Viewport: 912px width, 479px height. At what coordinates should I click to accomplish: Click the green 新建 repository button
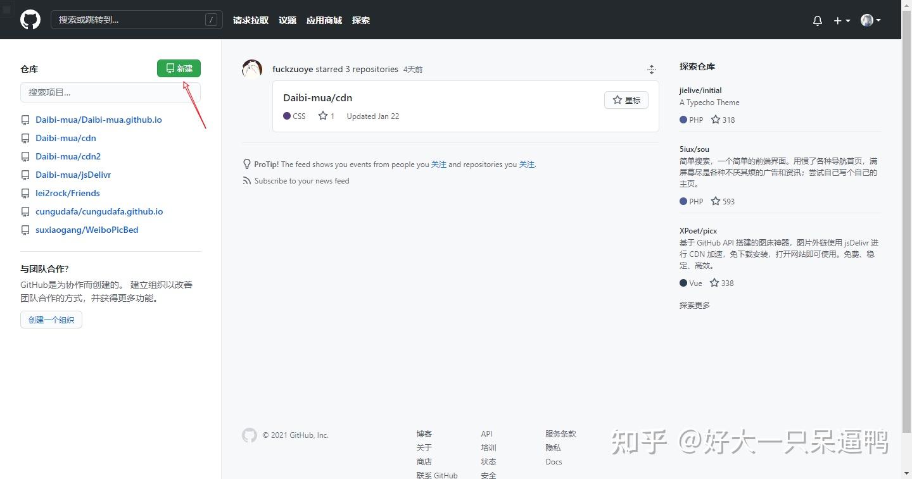[x=179, y=68]
